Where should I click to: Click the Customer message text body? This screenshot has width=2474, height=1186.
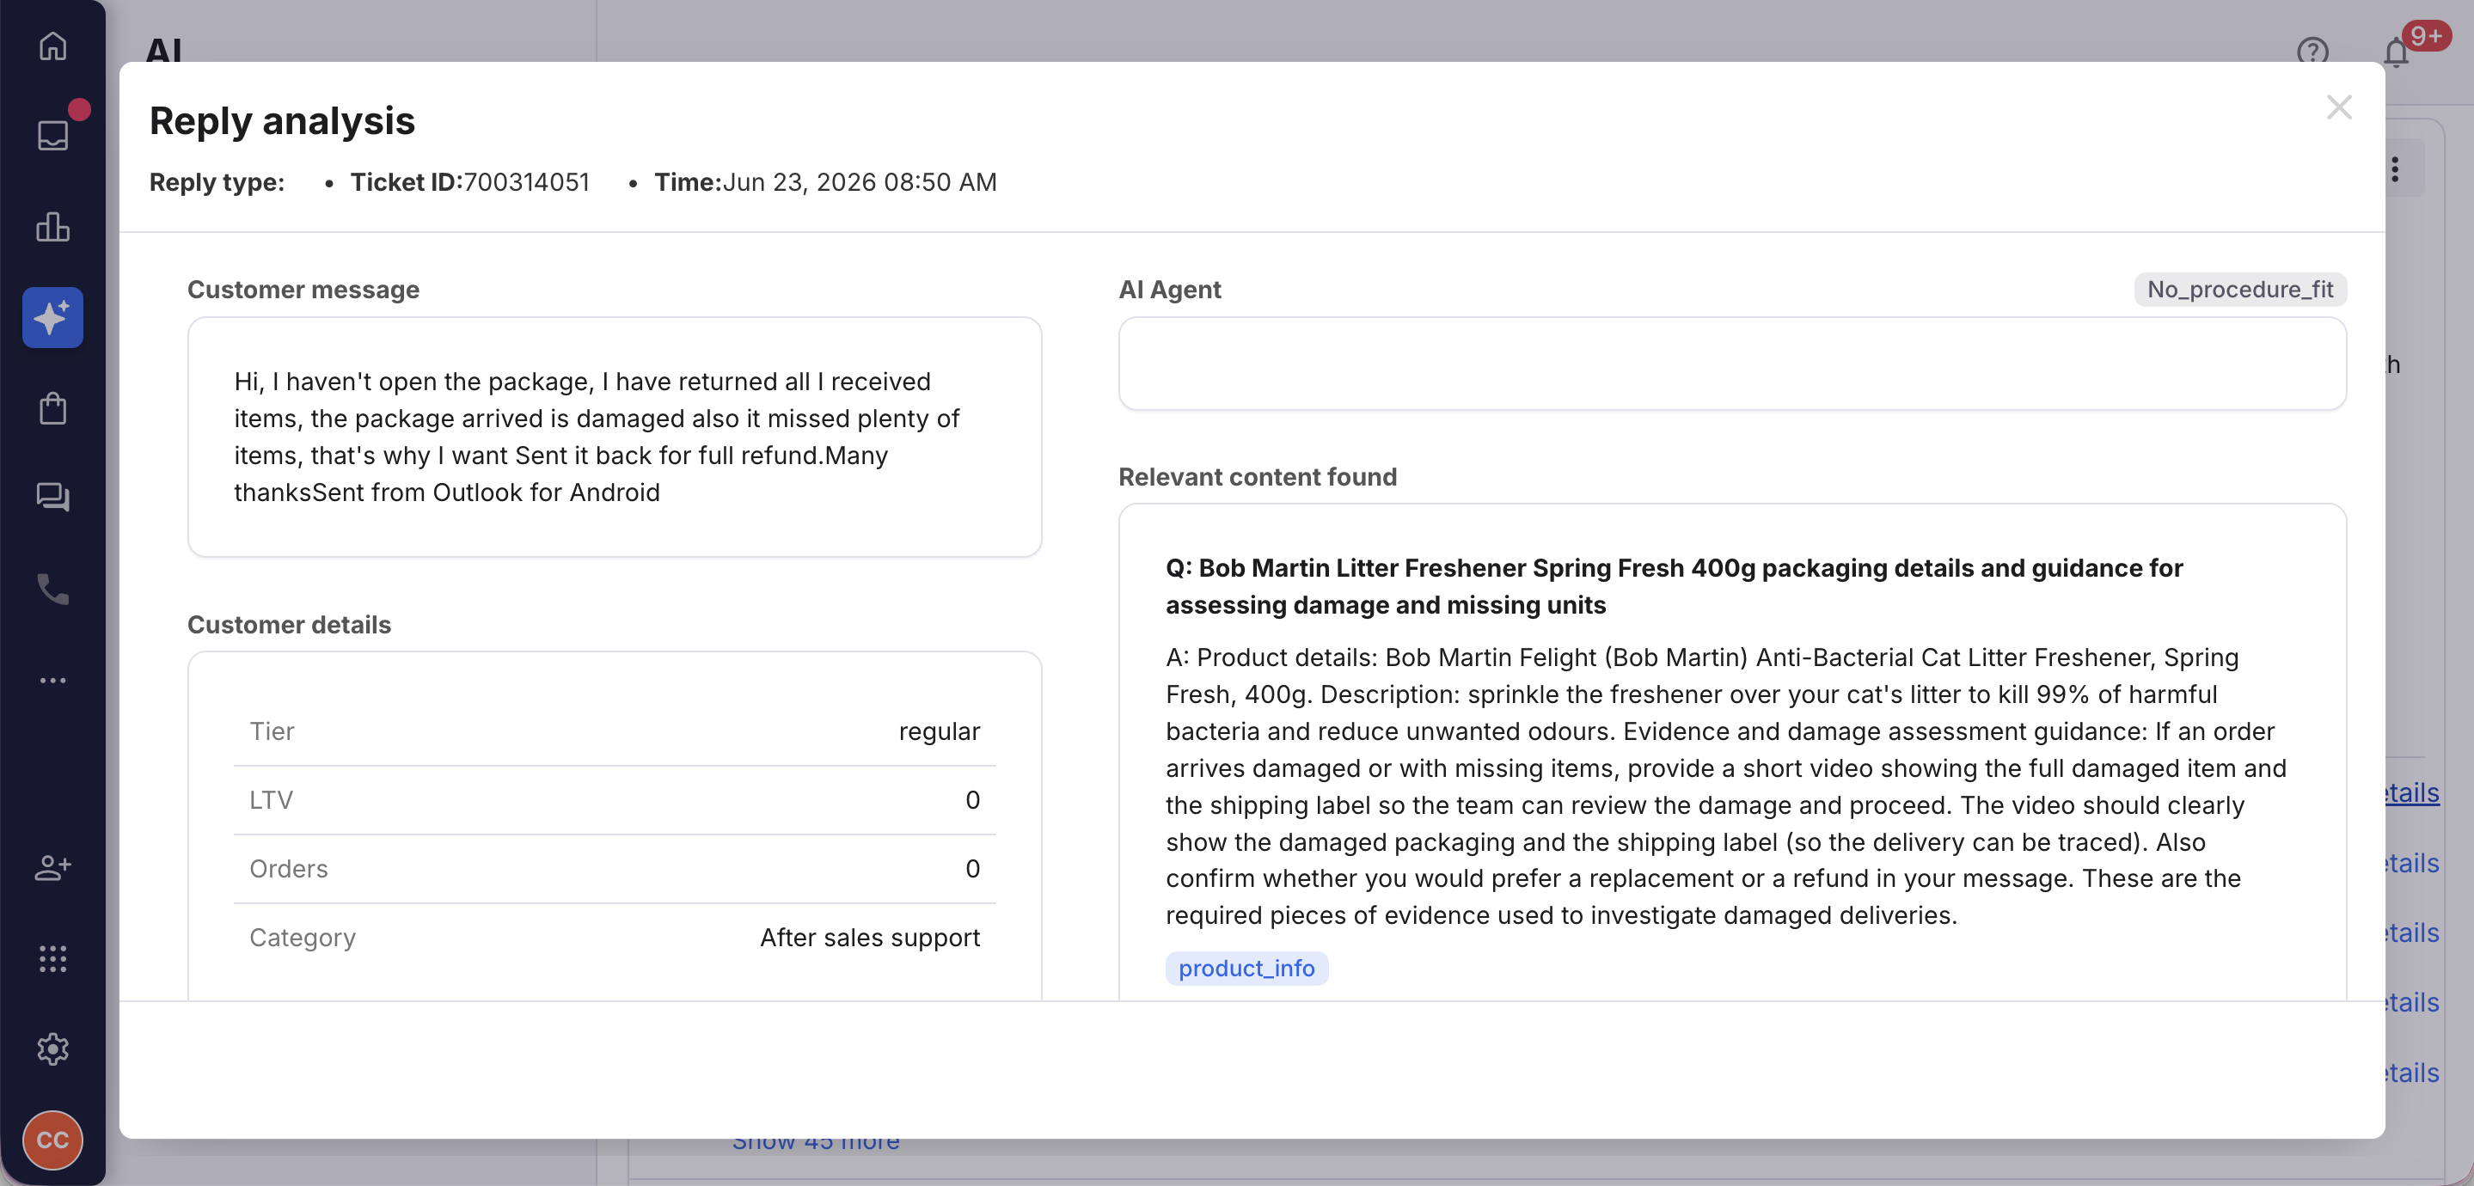pos(597,437)
